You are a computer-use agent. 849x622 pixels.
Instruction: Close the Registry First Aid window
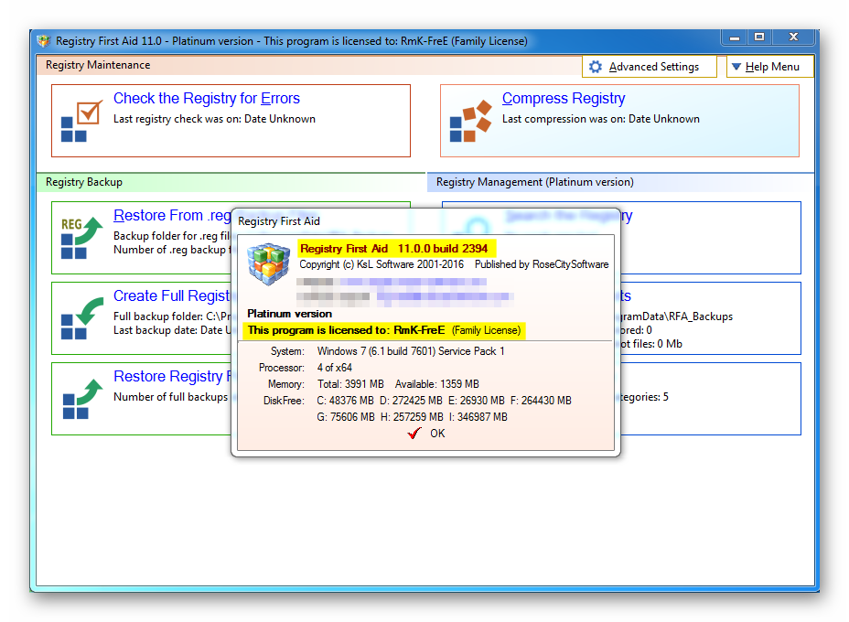793,38
